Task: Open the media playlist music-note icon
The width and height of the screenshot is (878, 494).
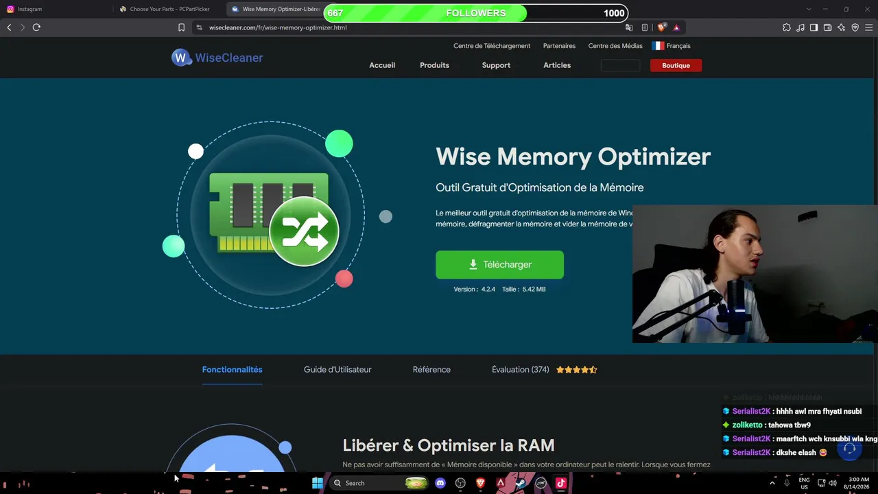Action: (800, 27)
